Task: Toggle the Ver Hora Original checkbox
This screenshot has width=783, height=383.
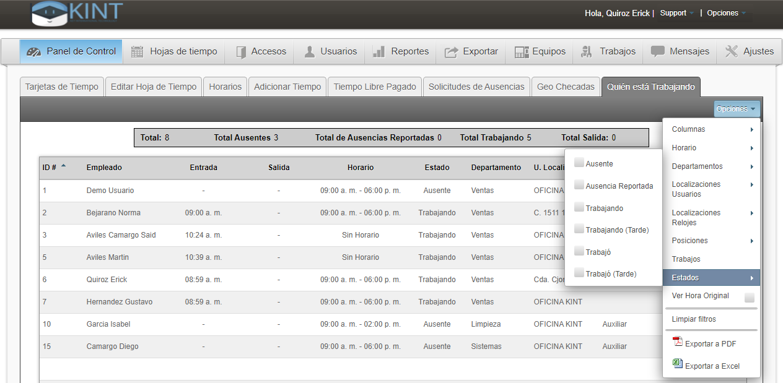Action: click(x=750, y=298)
